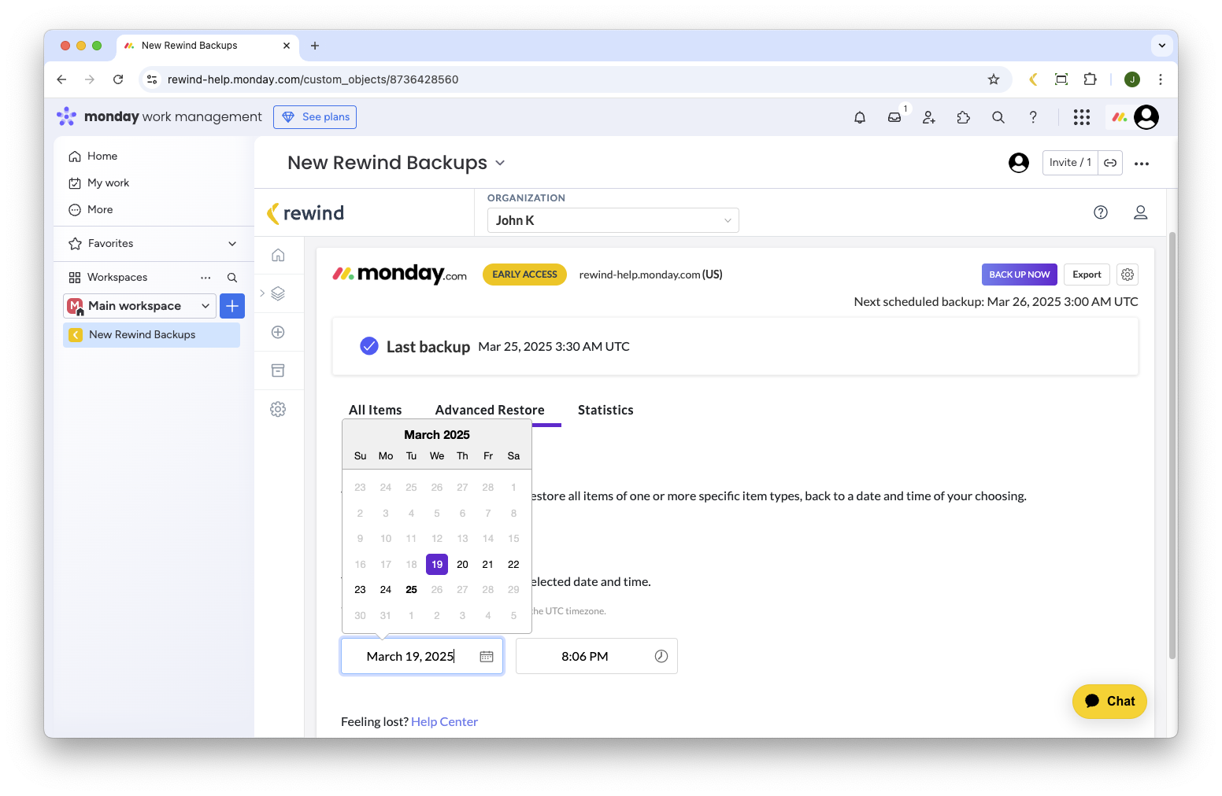Click board owner avatar beside Invite
This screenshot has width=1222, height=796.
pyautogui.click(x=1019, y=163)
